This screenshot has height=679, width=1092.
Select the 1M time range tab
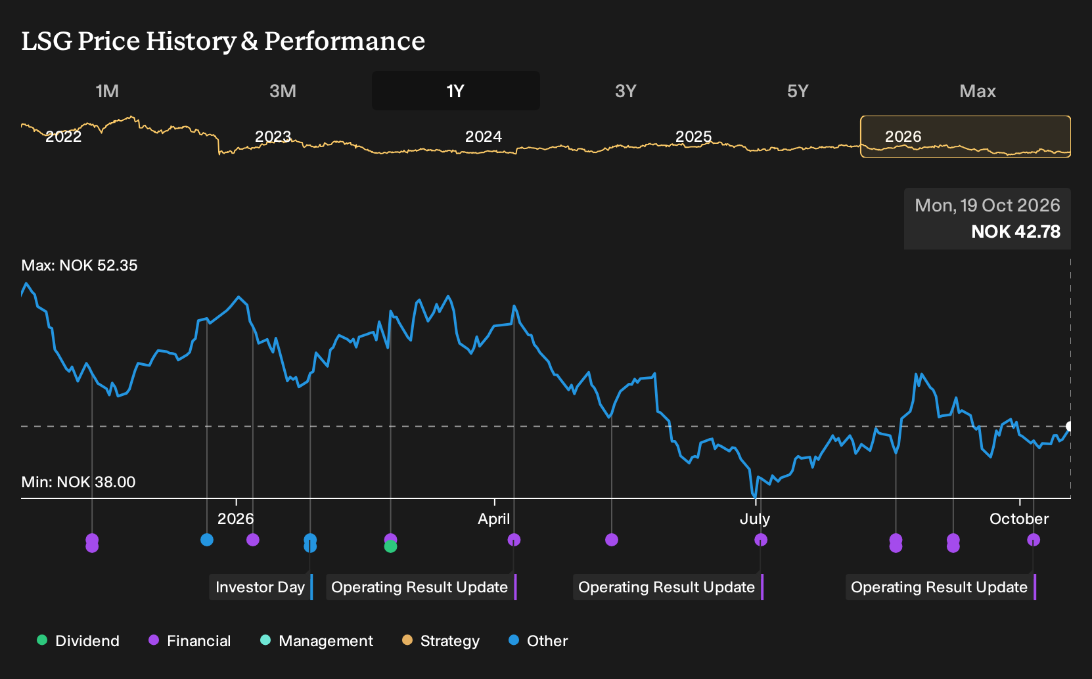(107, 91)
